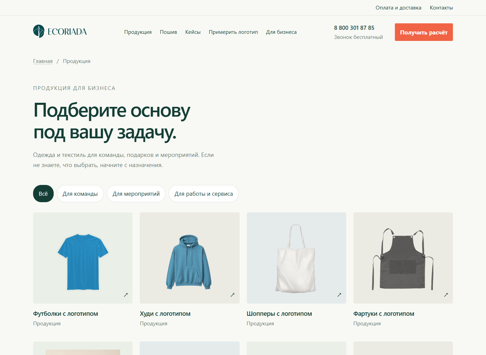
Task: Click Продукция text in breadcrumb
Action: click(x=77, y=61)
